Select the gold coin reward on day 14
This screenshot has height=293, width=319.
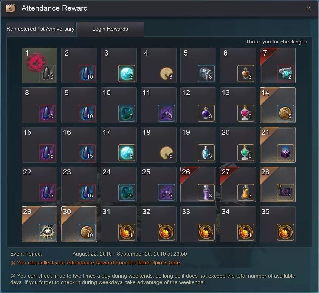point(285,113)
